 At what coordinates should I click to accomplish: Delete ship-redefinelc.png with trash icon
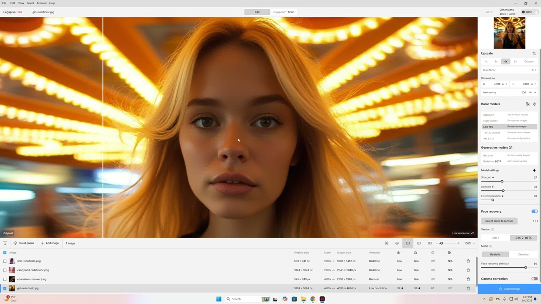468,261
